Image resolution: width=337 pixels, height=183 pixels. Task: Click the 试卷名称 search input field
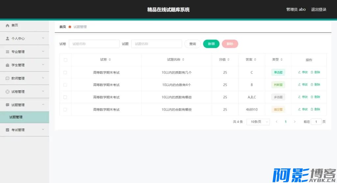coord(94,44)
